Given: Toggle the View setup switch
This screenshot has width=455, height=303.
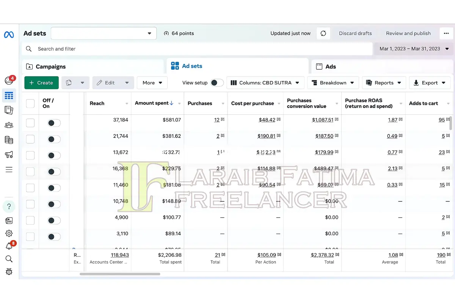Looking at the screenshot, I should point(217,83).
